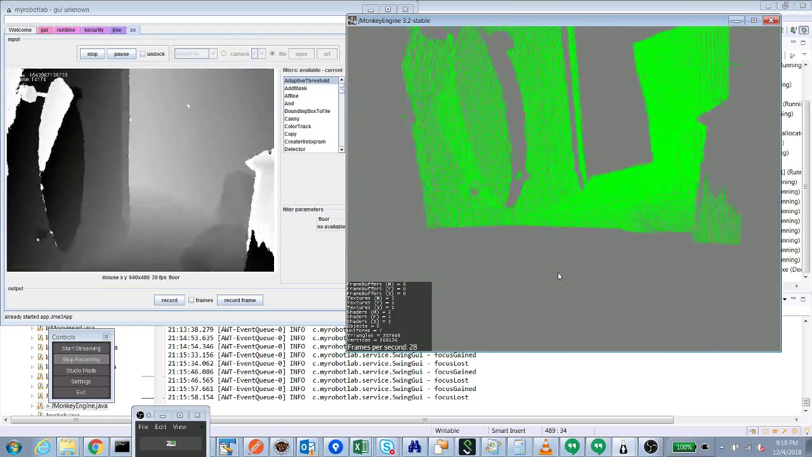
Task: Click the open file button
Action: point(301,54)
